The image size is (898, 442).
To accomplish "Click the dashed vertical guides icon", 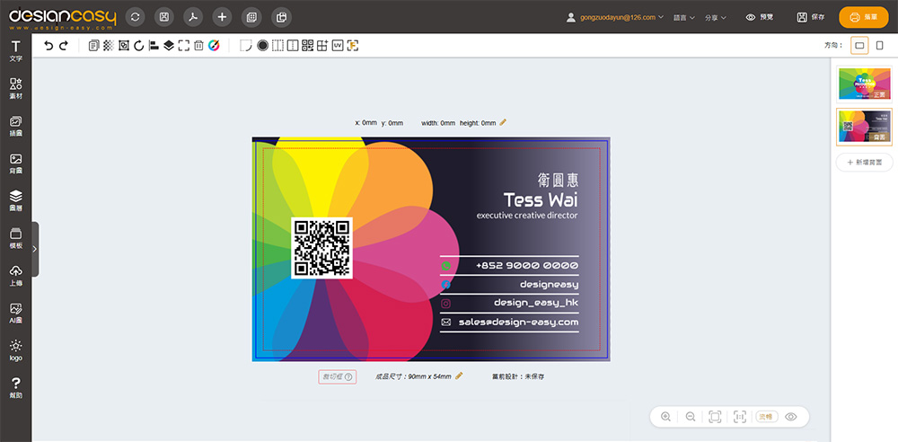I will click(277, 46).
